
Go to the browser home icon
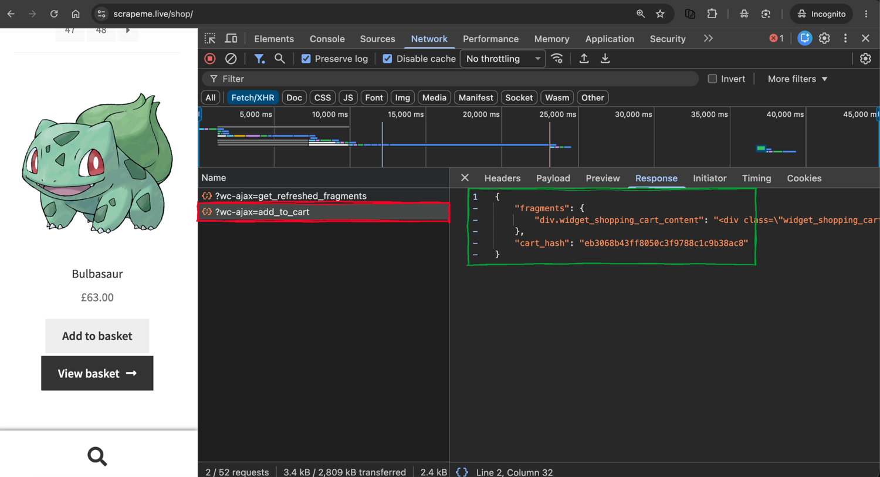(x=76, y=13)
